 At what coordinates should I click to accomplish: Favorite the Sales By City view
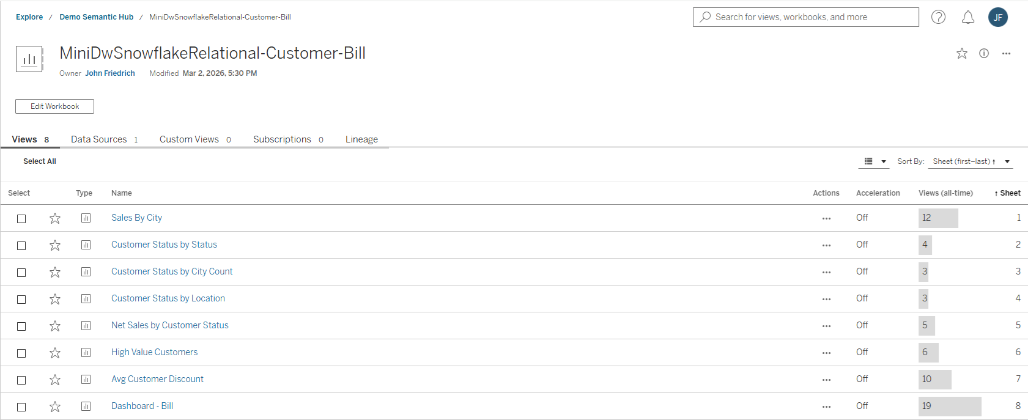(55, 218)
